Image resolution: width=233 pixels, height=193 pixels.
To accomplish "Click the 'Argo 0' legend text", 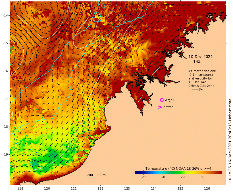I will click(x=170, y=100).
